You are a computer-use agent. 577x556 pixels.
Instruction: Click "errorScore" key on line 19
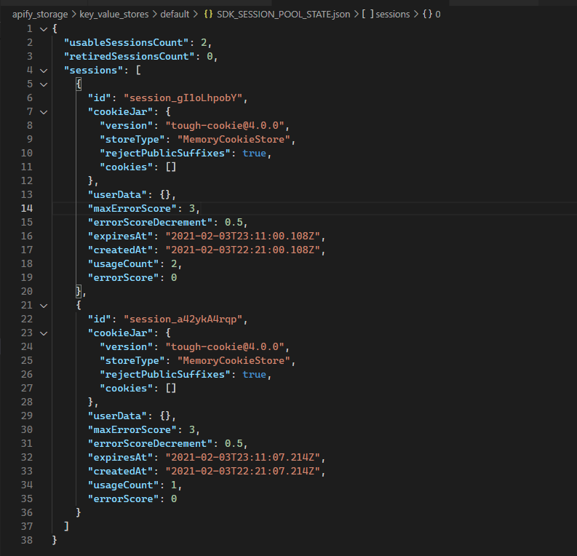click(123, 278)
